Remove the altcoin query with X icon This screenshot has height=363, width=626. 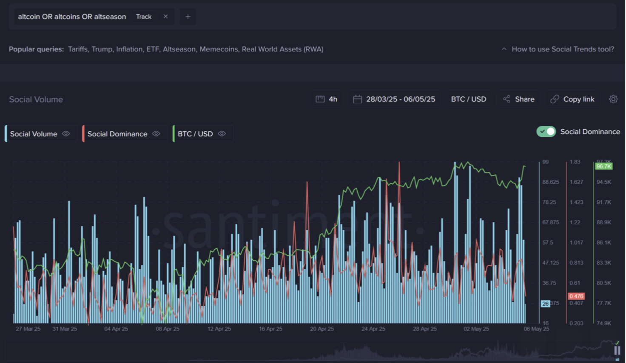click(165, 17)
